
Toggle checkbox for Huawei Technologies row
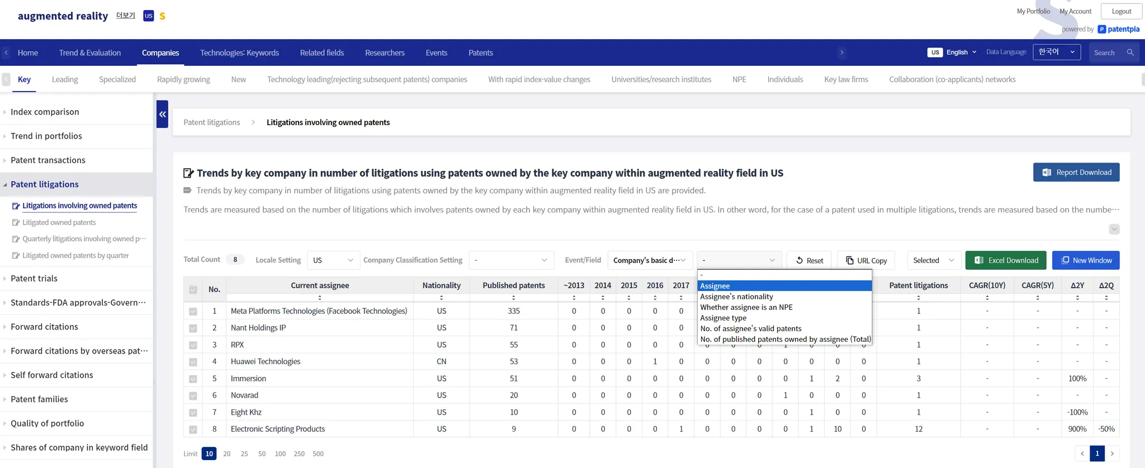[x=193, y=362]
